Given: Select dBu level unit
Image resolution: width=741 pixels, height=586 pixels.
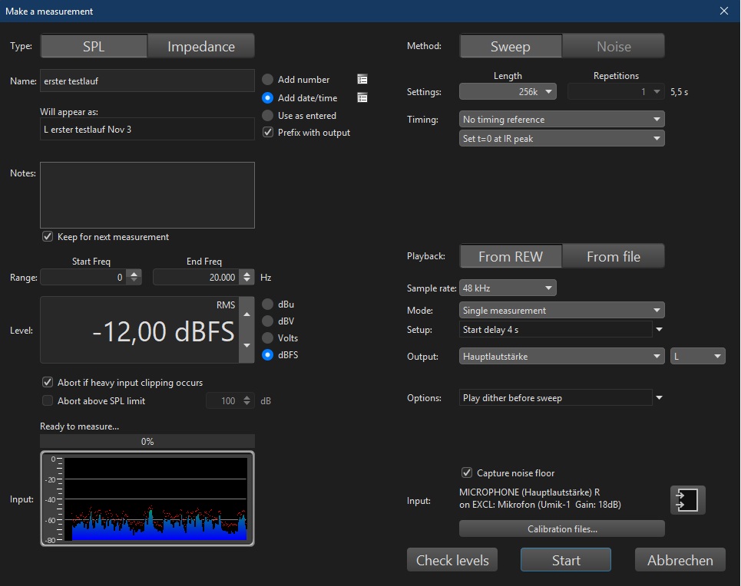Looking at the screenshot, I should [x=267, y=304].
